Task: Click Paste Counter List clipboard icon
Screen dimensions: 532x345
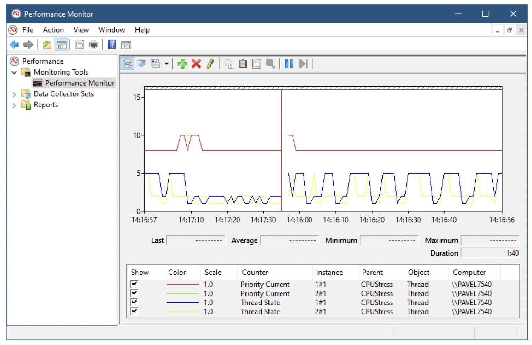Action: coord(243,64)
